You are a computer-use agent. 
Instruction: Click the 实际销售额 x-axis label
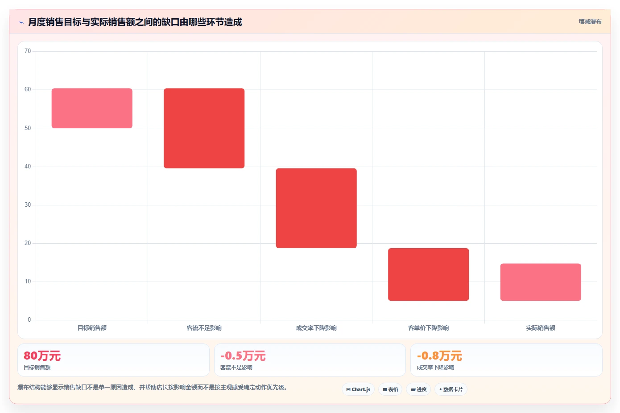point(541,328)
